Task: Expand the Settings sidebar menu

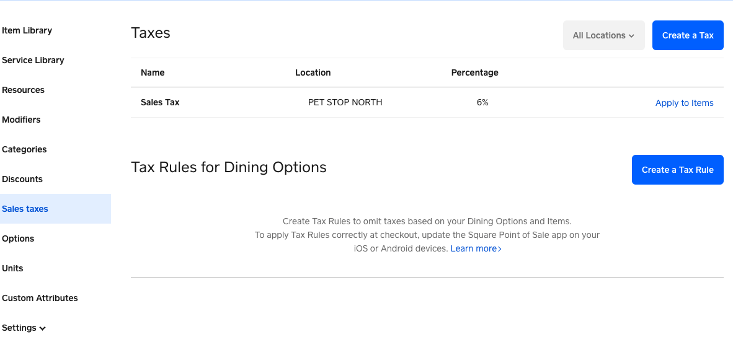Action: tap(24, 328)
